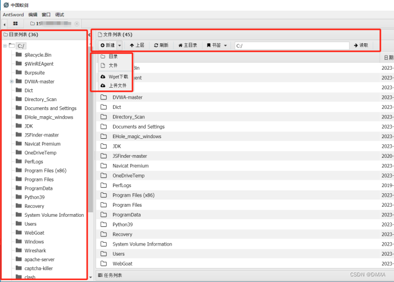Select JDK in directory tree
Image resolution: width=394 pixels, height=282 pixels.
tap(29, 126)
